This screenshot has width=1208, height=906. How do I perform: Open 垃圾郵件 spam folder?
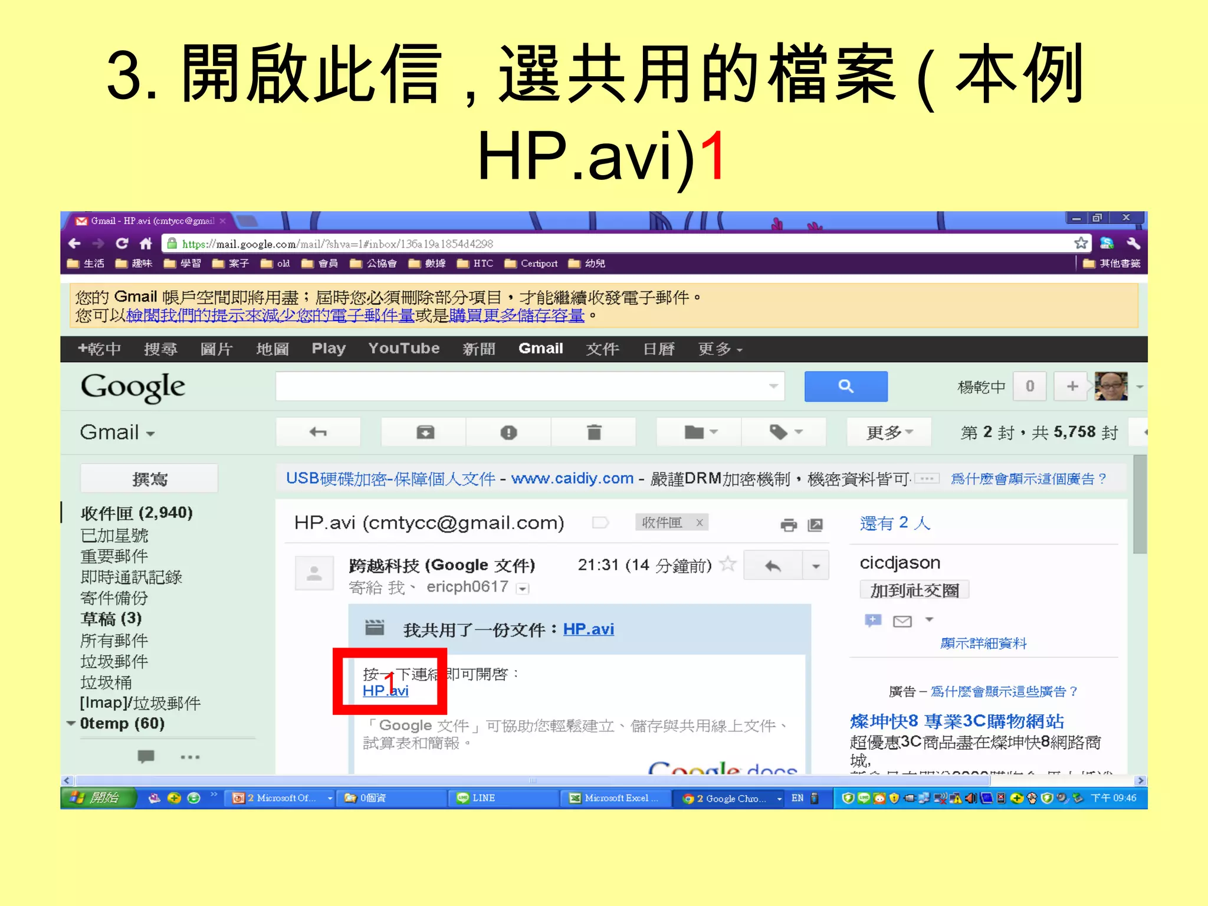(114, 661)
